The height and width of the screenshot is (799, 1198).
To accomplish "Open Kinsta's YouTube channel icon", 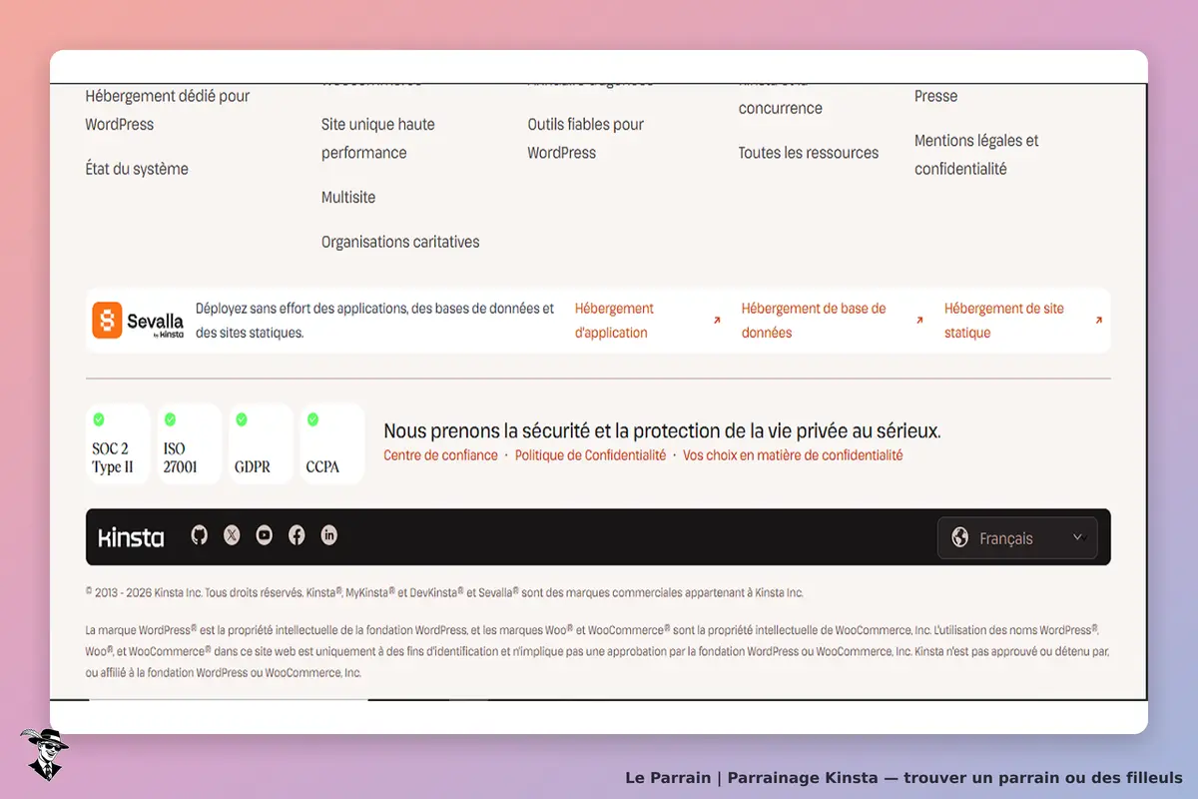I will tap(264, 535).
